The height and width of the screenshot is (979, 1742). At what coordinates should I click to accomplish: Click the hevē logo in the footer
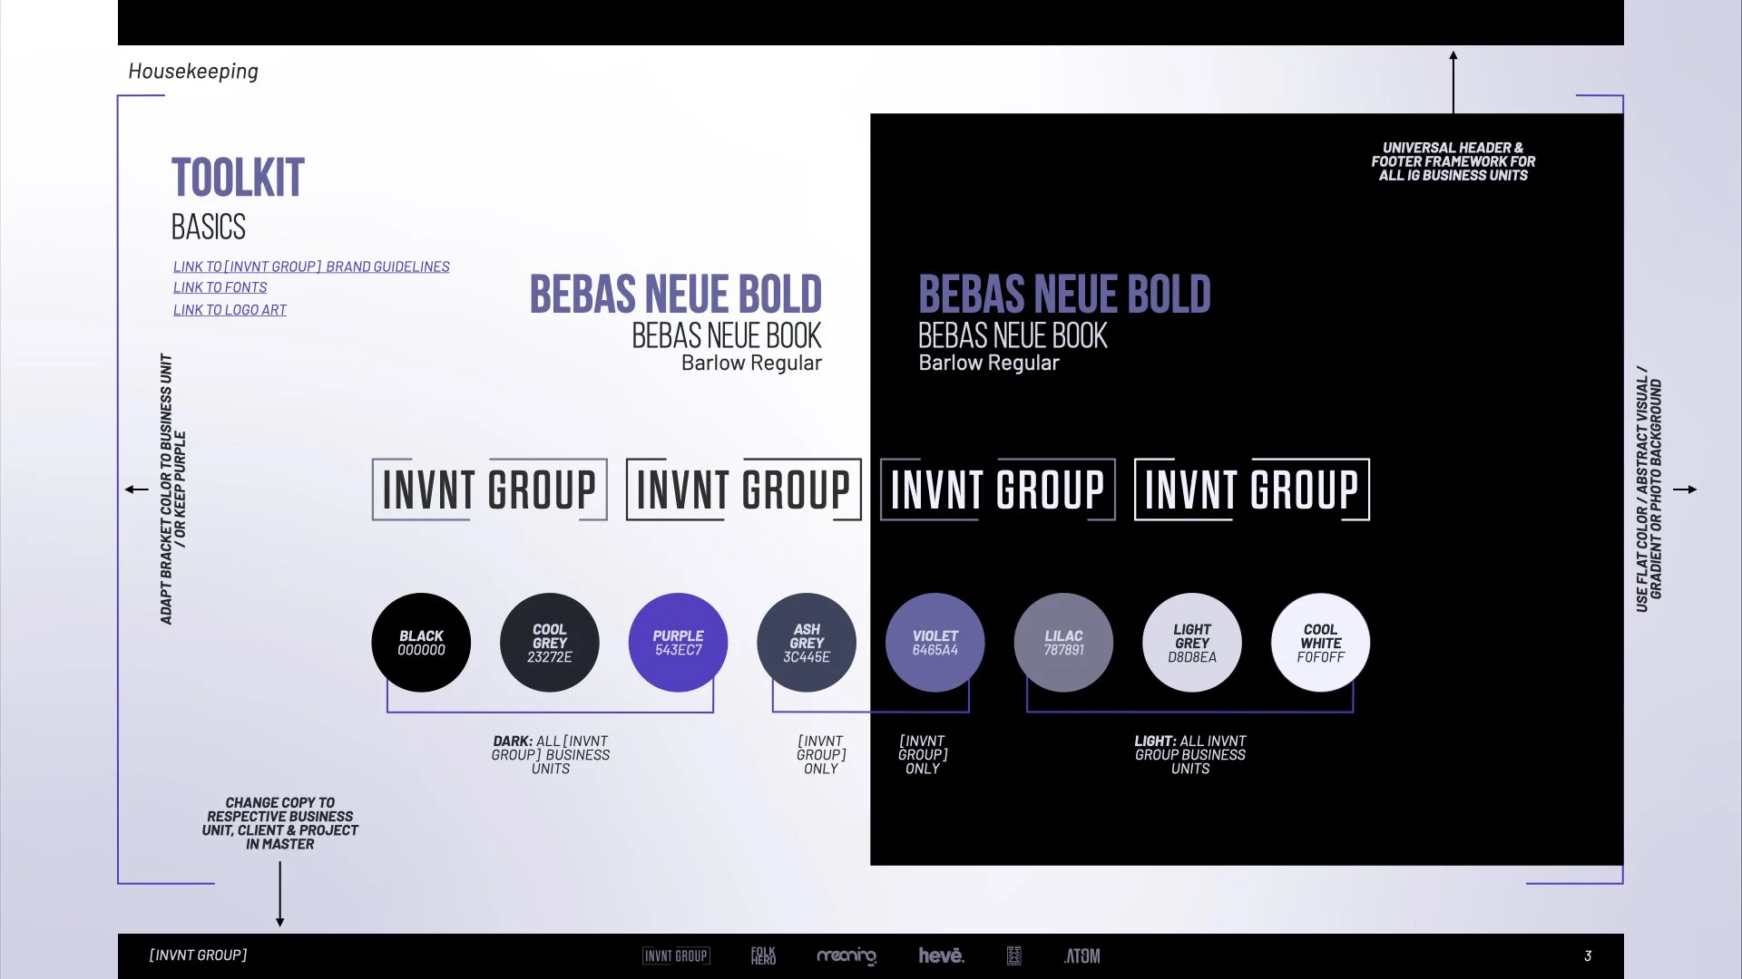pyautogui.click(x=941, y=955)
